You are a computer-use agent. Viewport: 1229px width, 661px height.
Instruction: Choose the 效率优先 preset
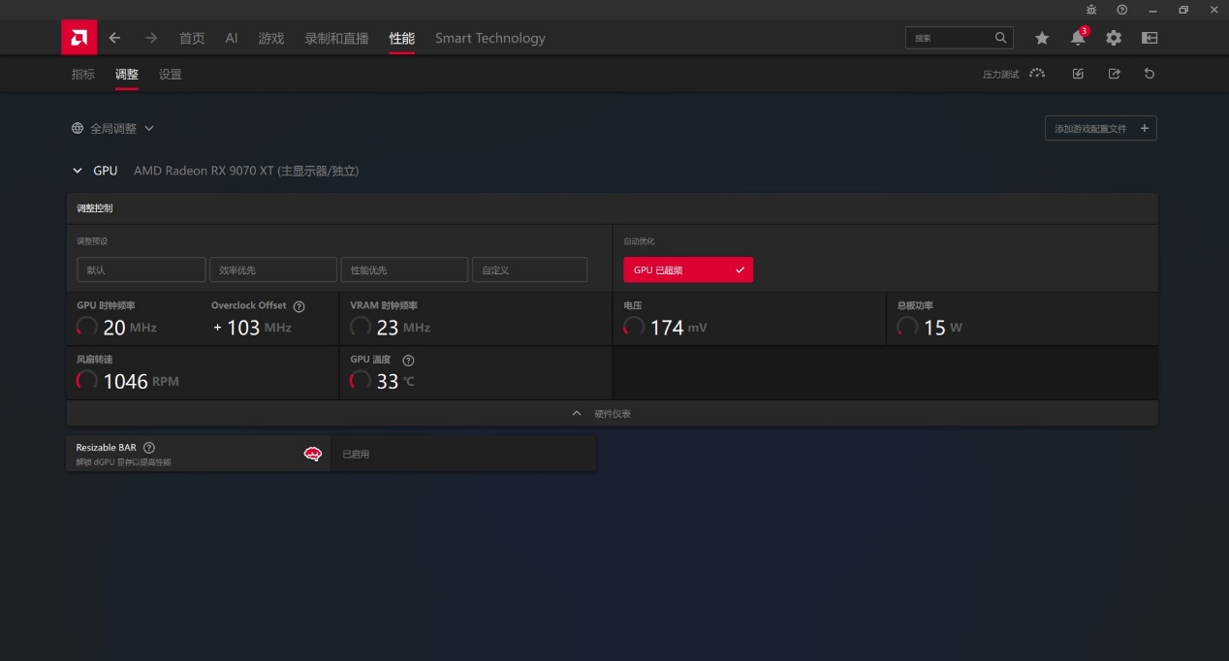(x=272, y=269)
